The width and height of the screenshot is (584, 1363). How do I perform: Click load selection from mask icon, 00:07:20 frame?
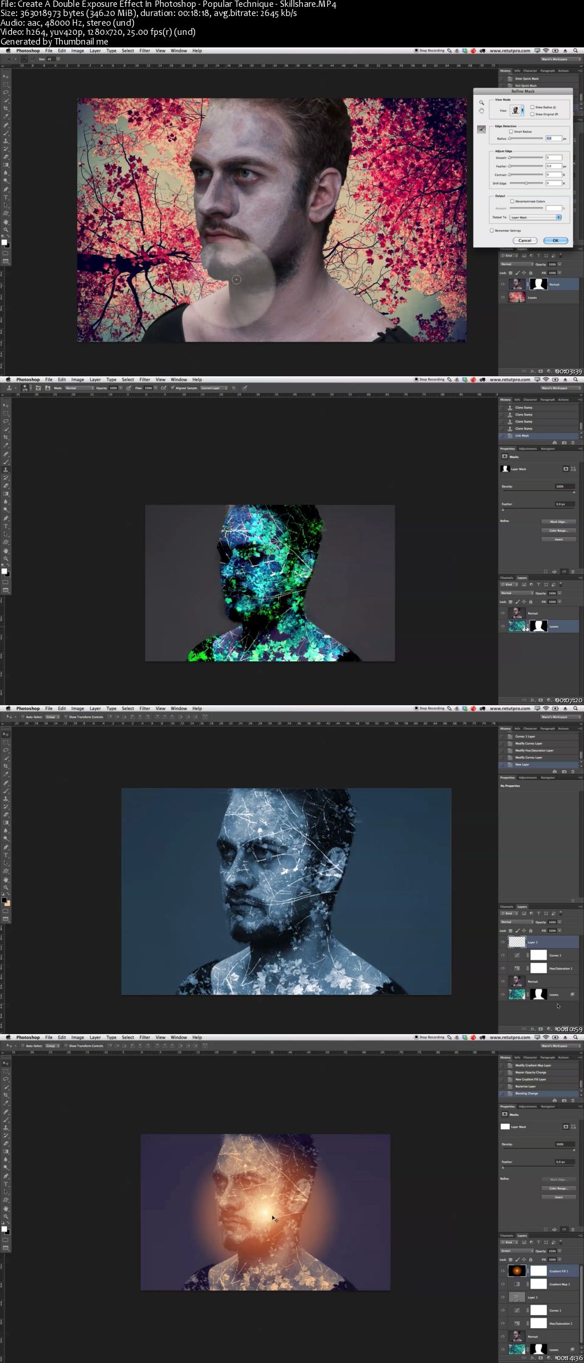pos(546,572)
